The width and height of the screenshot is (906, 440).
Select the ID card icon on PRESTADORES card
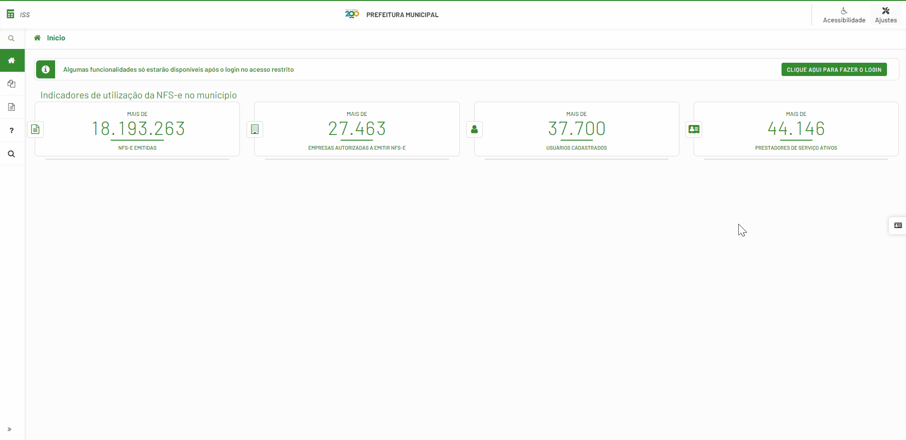point(694,129)
